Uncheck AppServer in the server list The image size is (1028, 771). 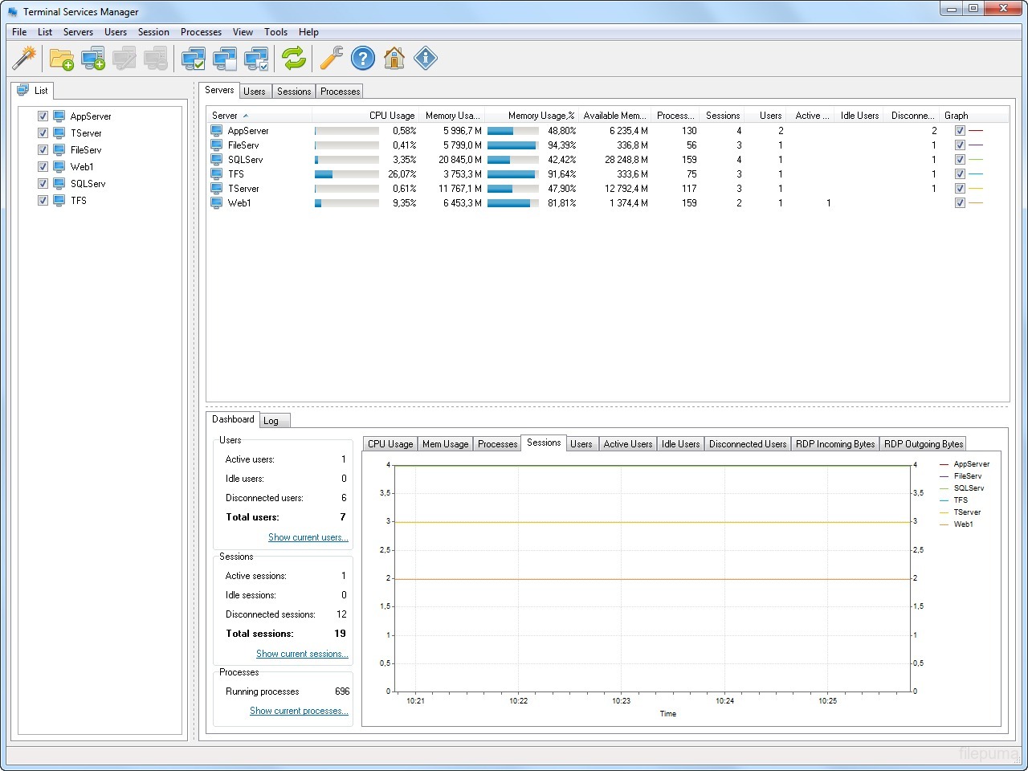click(x=43, y=116)
